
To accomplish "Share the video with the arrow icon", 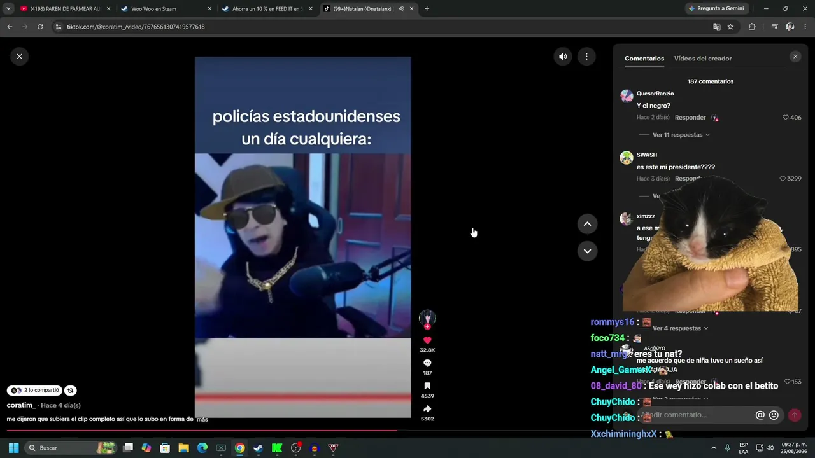I will 427,409.
